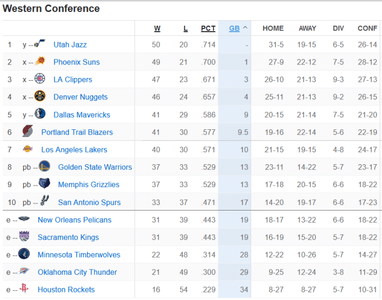Open the Oklahoma City Thunder link

[x=77, y=272]
